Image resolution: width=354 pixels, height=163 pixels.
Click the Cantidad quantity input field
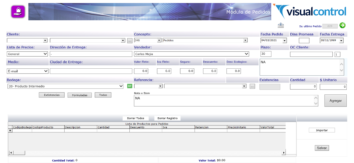[303, 86]
